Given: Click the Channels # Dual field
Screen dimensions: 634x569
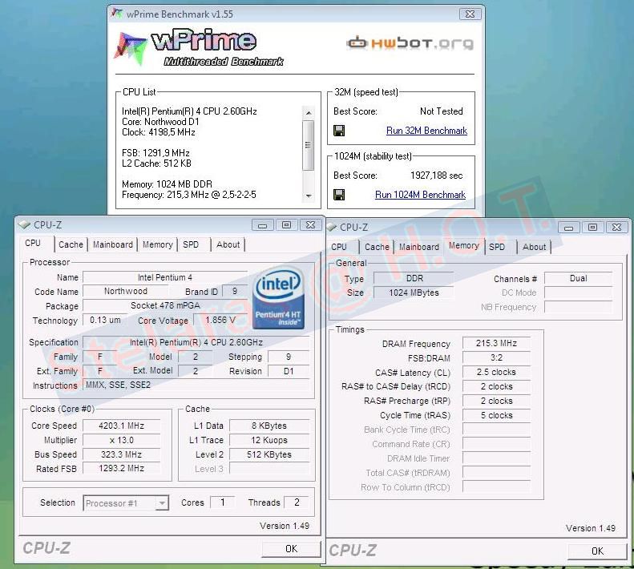Looking at the screenshot, I should [578, 279].
